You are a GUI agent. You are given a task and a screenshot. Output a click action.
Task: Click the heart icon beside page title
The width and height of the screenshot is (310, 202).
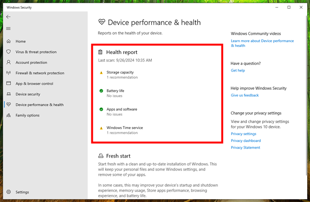pos(102,22)
